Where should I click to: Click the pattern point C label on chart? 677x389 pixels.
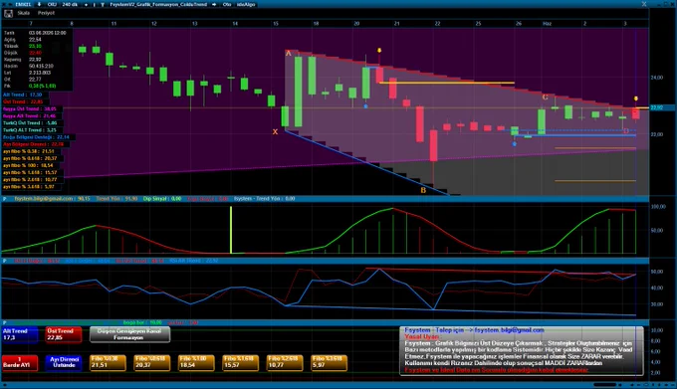[545, 97]
